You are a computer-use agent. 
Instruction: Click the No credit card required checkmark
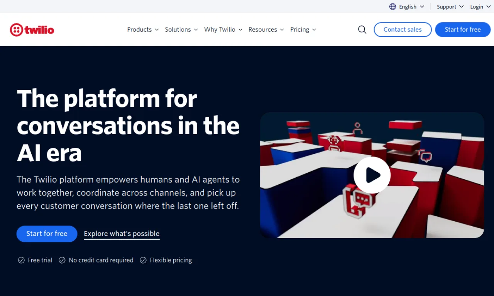(62, 260)
